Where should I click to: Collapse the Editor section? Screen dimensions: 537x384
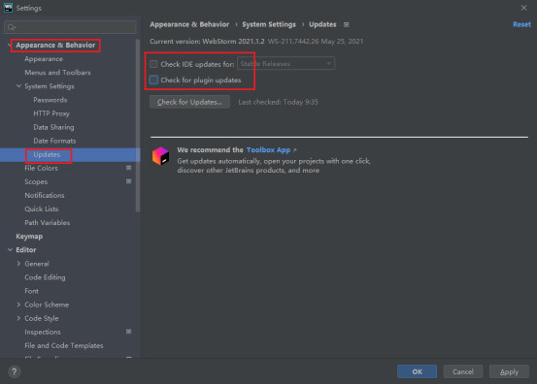pyautogui.click(x=10, y=250)
